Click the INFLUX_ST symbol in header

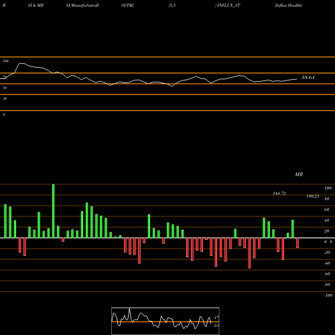228,5
